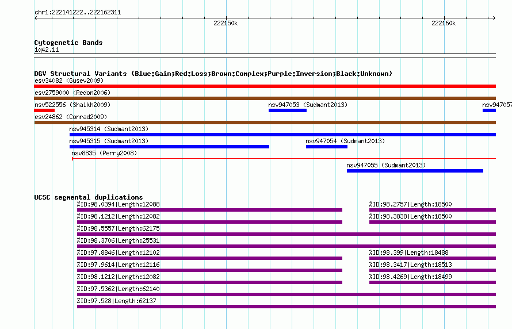
Task: Click the esv24862 (Conrad2009) label
Action: (71, 117)
